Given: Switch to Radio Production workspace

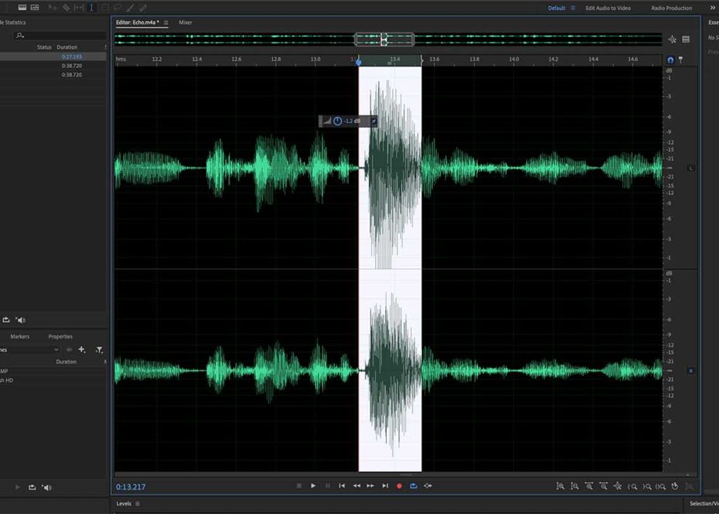Looking at the screenshot, I should (x=671, y=9).
